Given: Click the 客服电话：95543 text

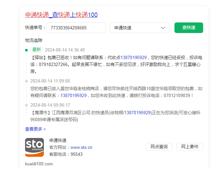Looking at the screenshot, I should (66, 154).
